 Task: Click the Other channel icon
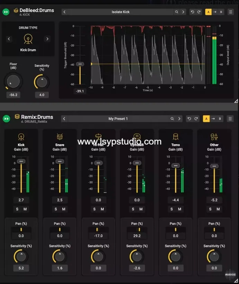[214, 137]
